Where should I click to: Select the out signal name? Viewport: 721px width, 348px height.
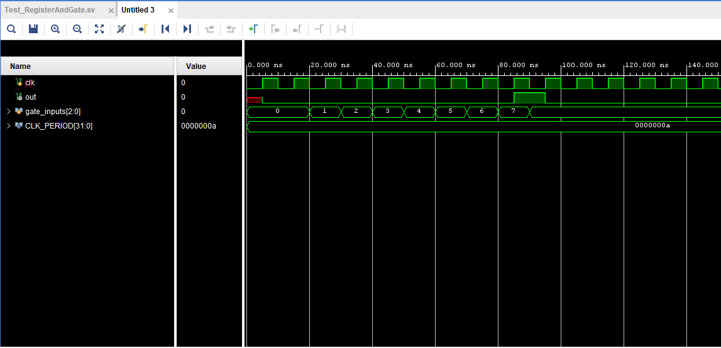(x=30, y=97)
